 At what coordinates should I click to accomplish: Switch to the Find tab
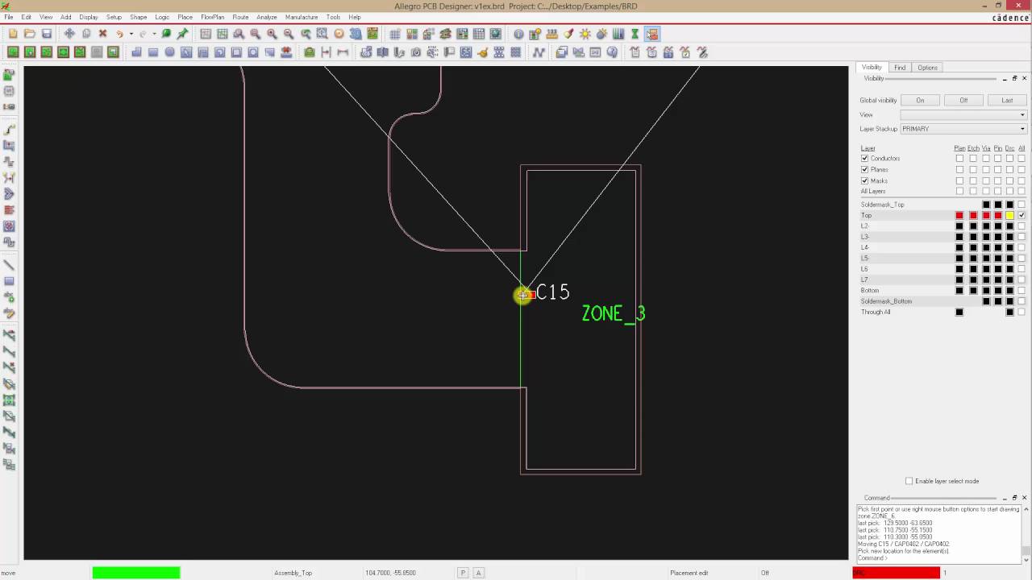tap(900, 68)
